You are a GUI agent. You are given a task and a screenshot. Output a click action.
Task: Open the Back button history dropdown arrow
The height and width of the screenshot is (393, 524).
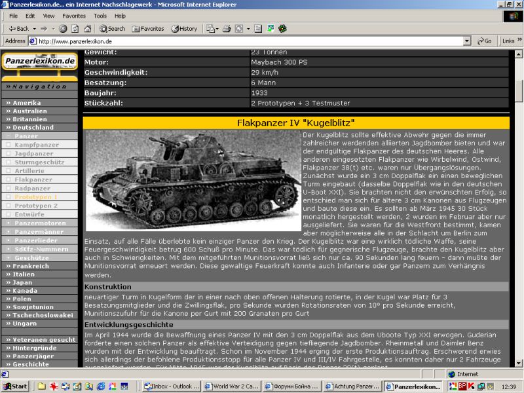click(x=33, y=29)
